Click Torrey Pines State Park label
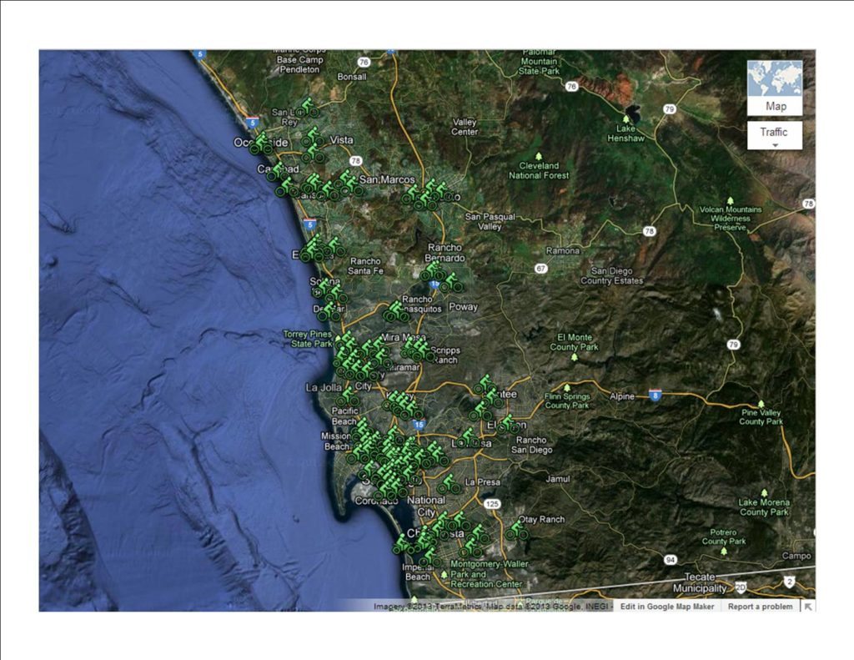 pos(308,339)
